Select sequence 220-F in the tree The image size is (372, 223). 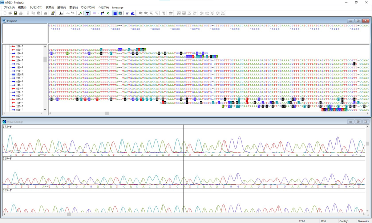tap(20, 71)
